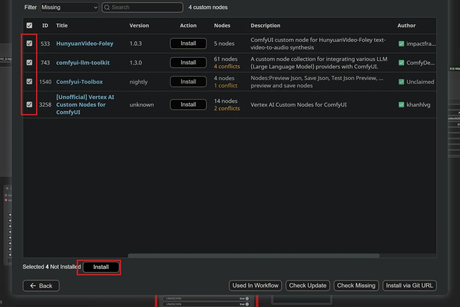Click the '4 custom nodes' count label
The height and width of the screenshot is (307, 460).
tap(208, 7)
